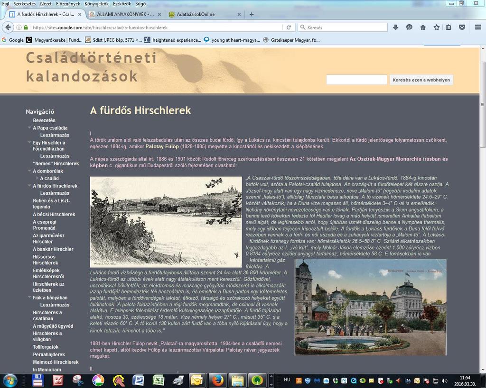Open the Bevezetés navigation link
The width and height of the screenshot is (486, 388).
click(x=44, y=120)
